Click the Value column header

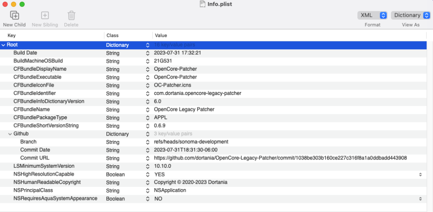coord(161,36)
